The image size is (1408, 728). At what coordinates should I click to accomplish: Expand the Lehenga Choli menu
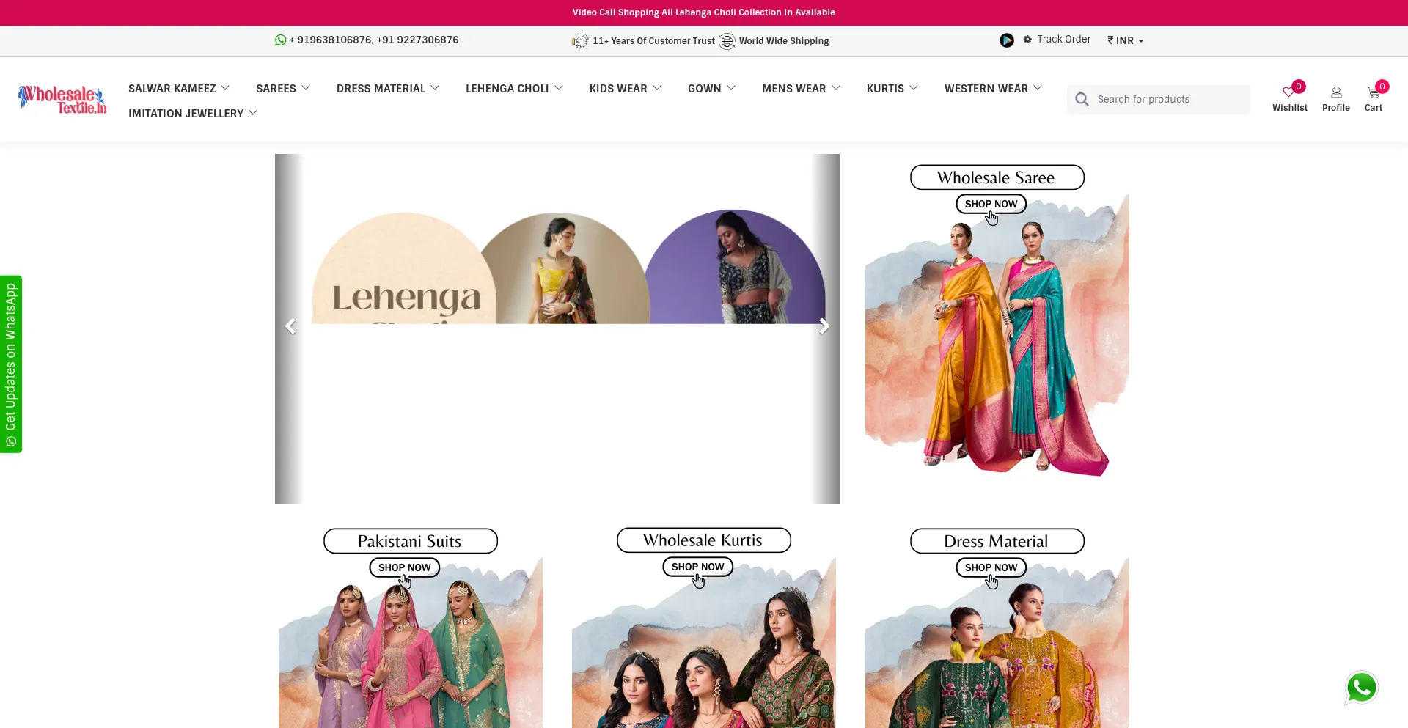pos(514,88)
